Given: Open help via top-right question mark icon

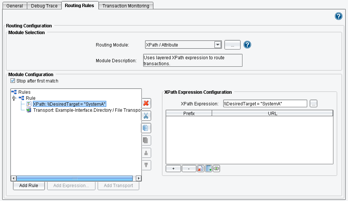Looking at the screenshot, I should tap(338, 16).
